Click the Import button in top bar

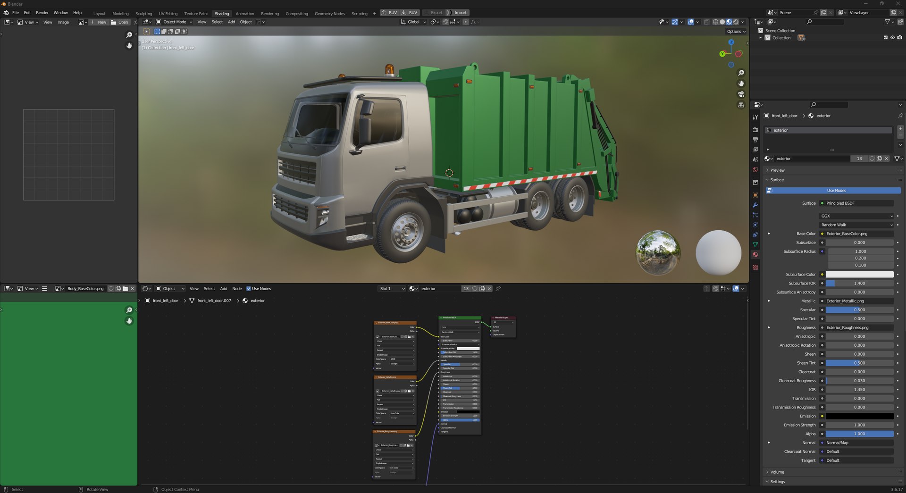point(457,13)
